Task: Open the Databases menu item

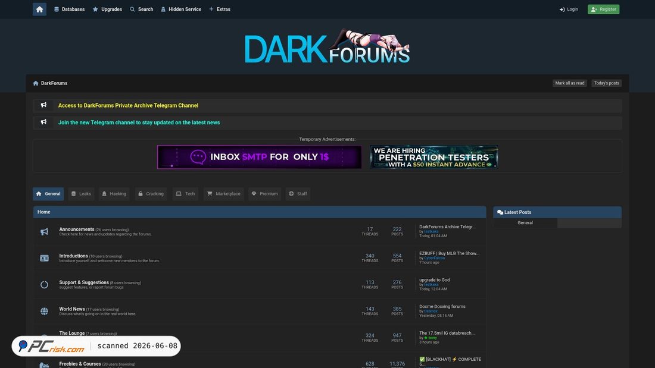Action: tap(69, 9)
